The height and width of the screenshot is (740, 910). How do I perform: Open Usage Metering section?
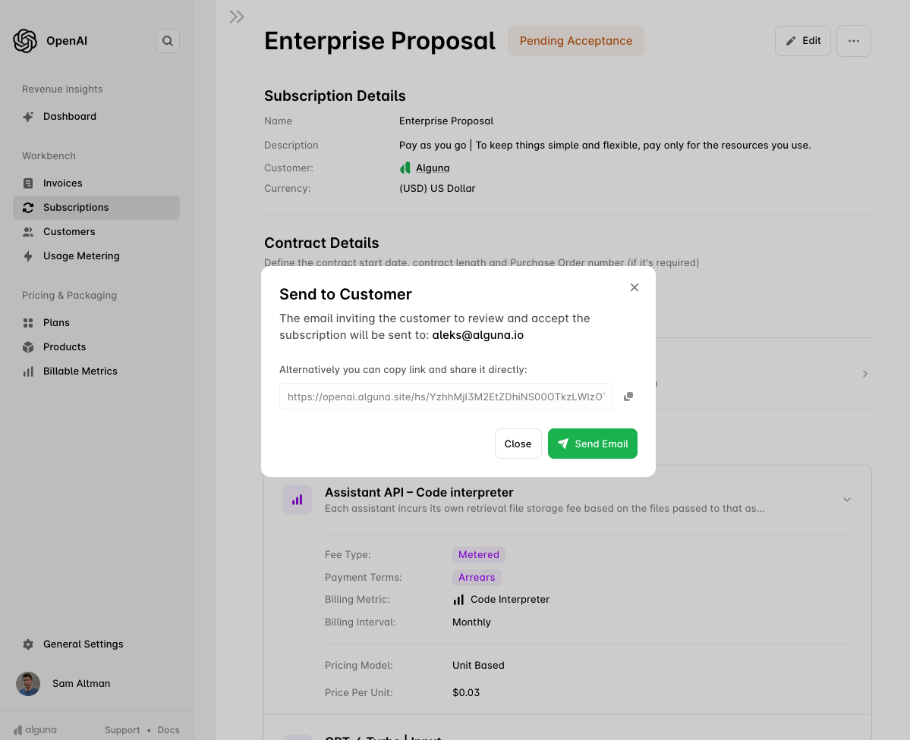tap(96, 256)
